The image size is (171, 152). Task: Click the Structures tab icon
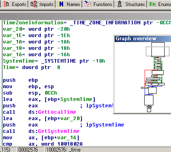pos(119,4)
